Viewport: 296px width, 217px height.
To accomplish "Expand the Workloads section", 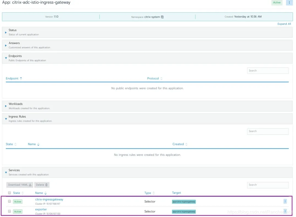I will (x=6, y=106).
